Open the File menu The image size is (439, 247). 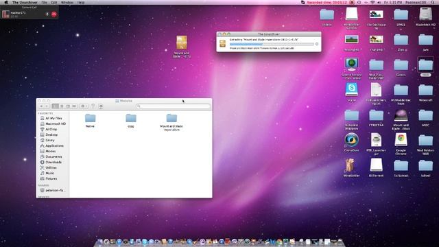tap(44, 2)
